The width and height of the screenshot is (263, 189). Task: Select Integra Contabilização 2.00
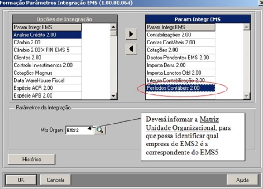point(181,80)
